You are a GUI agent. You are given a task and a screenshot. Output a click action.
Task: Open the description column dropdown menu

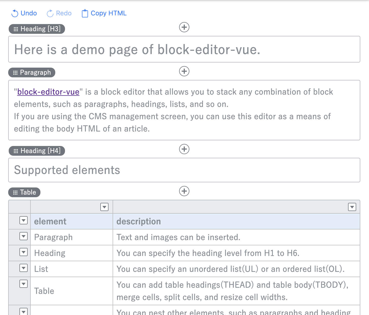[352, 207]
